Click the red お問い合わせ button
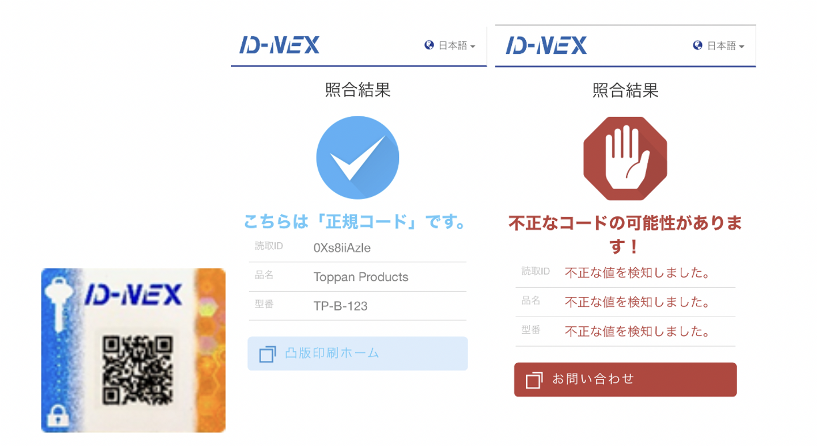 pos(625,380)
